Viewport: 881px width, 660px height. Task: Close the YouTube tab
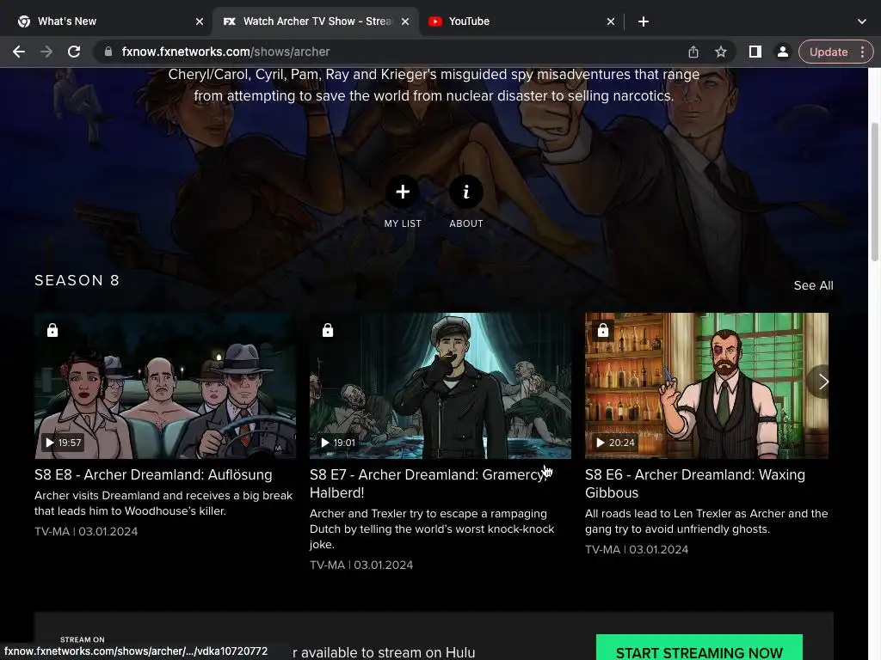pos(611,21)
